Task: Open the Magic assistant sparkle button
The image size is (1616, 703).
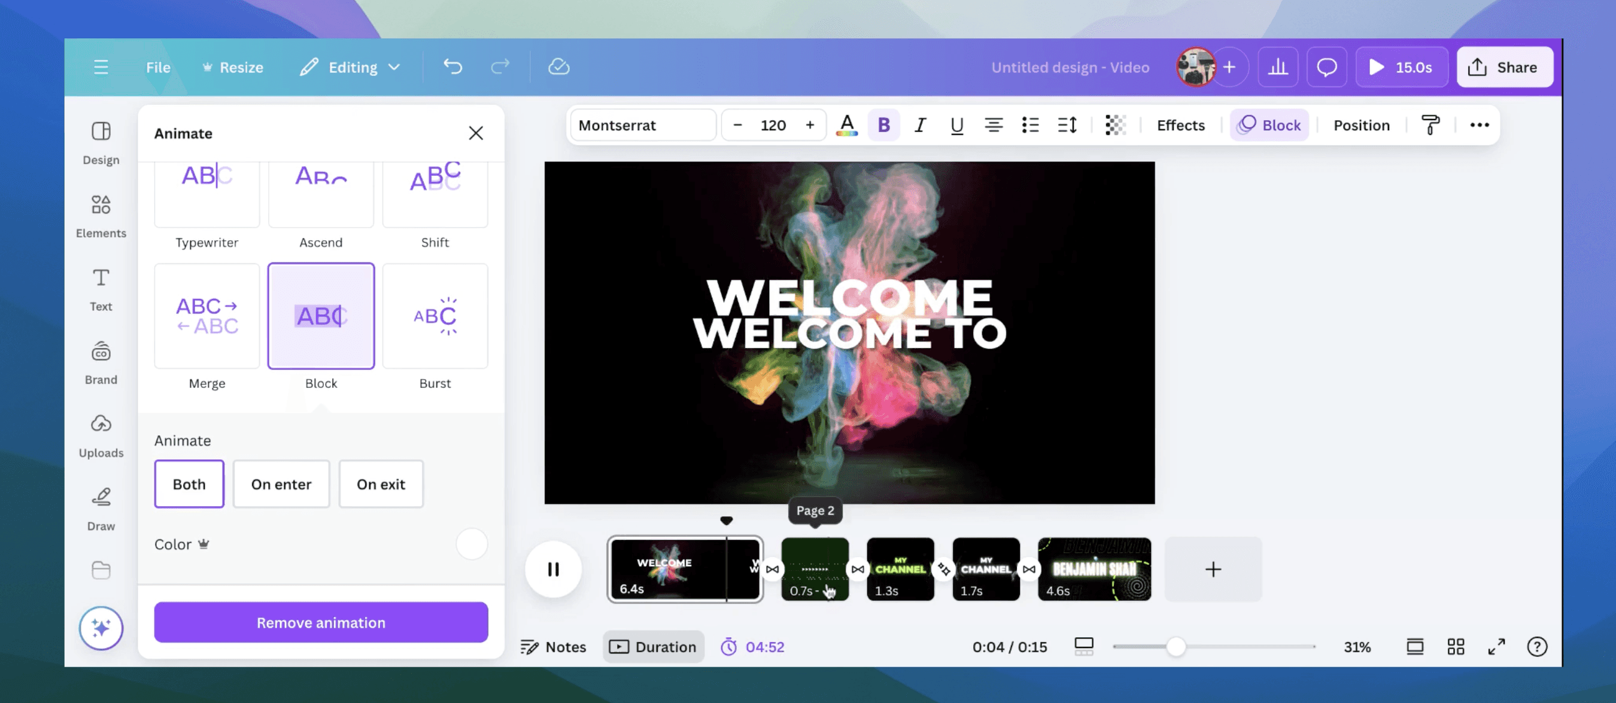Action: click(101, 628)
